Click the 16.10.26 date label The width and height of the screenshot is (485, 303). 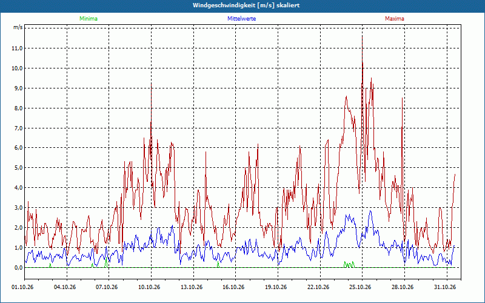coord(233,287)
